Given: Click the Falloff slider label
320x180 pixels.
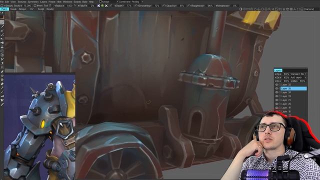Looking at the screenshot, I should pos(82,5).
